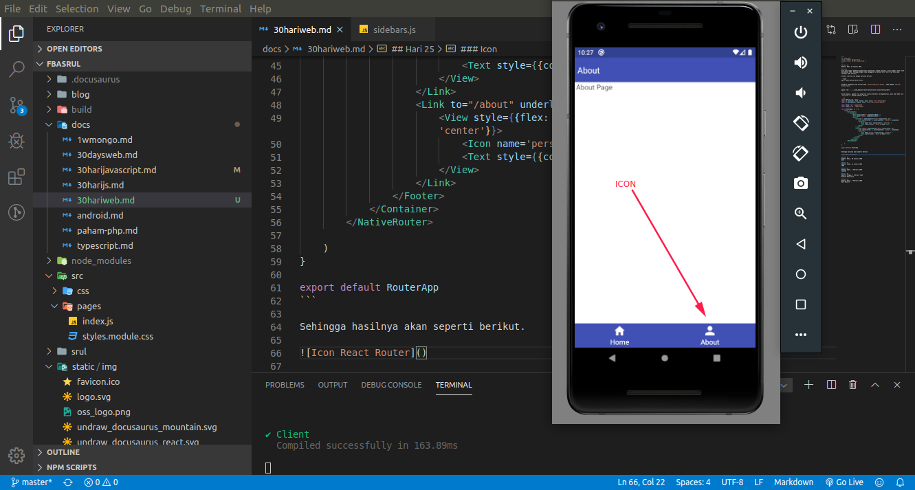Open the Manage gear at bottom left

click(x=16, y=456)
